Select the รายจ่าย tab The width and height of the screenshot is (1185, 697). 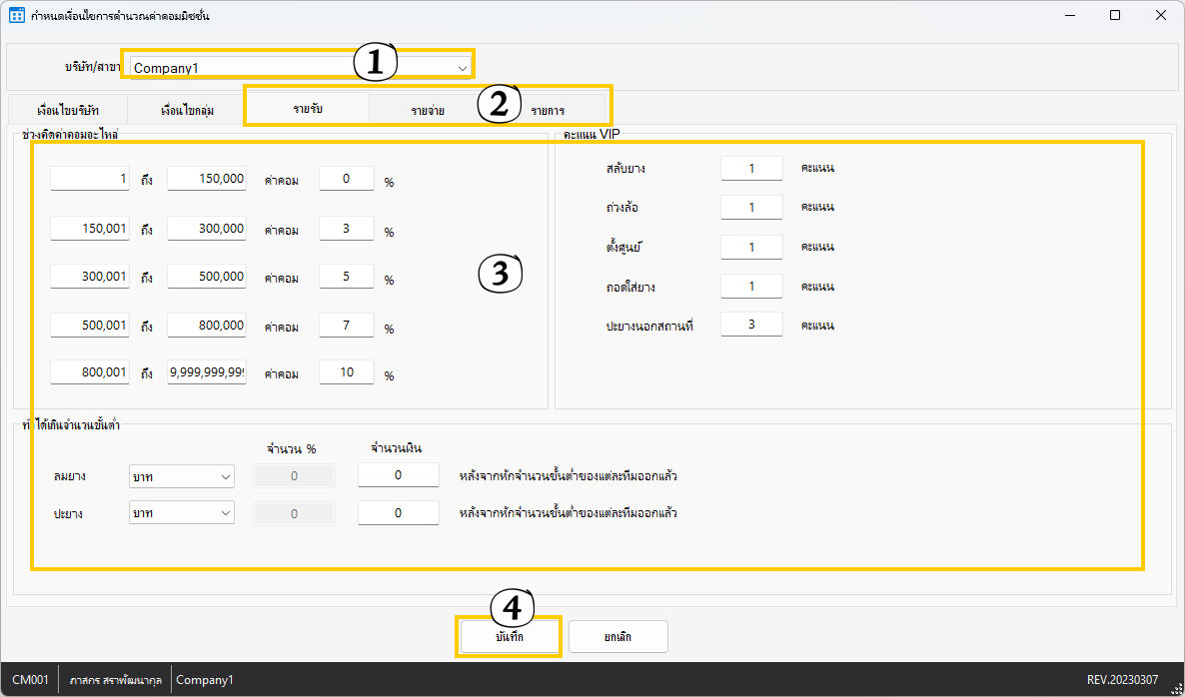428,110
